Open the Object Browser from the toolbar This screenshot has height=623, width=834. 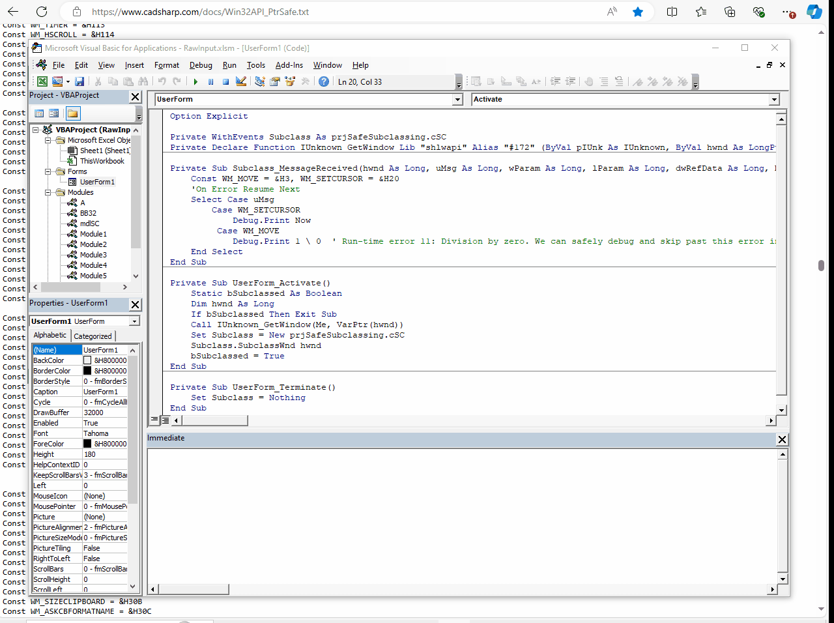pyautogui.click(x=290, y=81)
